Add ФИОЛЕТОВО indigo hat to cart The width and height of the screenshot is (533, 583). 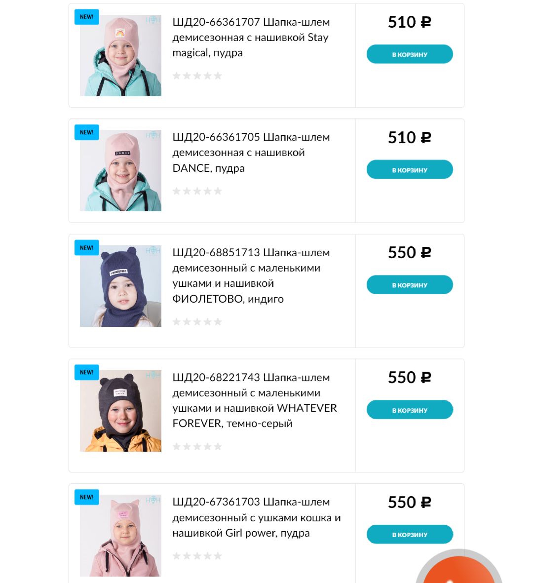tap(410, 285)
